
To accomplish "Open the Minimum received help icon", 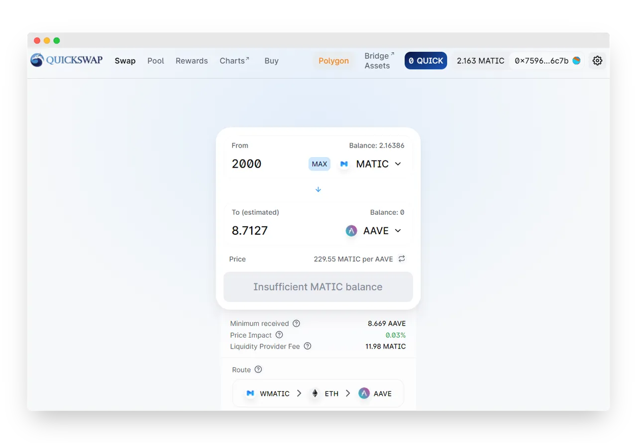I will (296, 323).
